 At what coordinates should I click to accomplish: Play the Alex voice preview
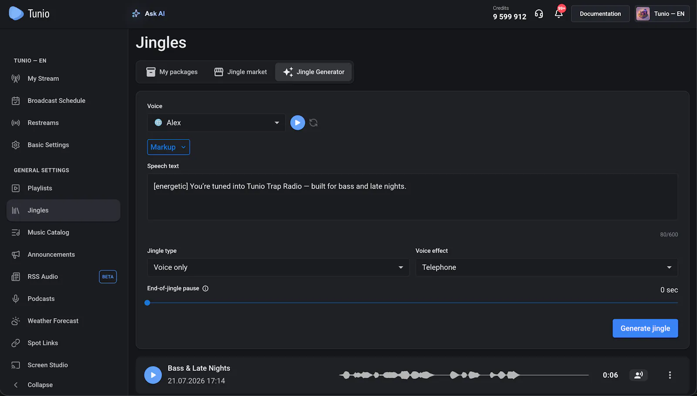[x=298, y=123]
